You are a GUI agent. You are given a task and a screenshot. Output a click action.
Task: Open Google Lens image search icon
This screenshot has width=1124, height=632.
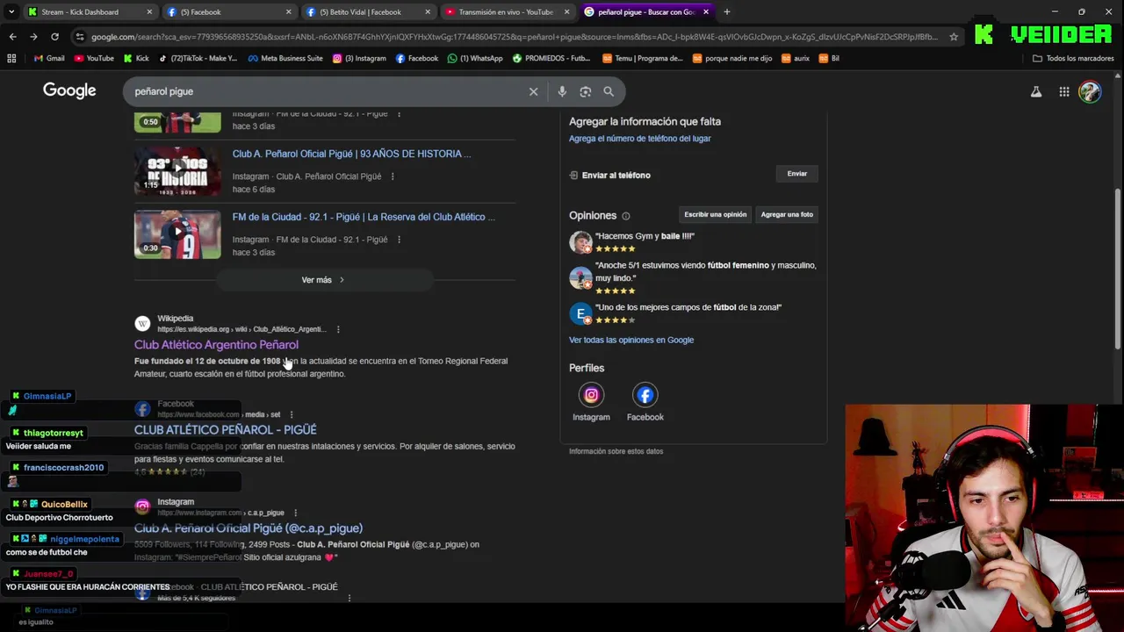tap(586, 91)
